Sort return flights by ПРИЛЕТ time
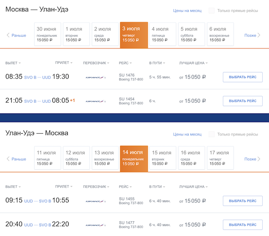This screenshot has height=236, width=269. (64, 187)
